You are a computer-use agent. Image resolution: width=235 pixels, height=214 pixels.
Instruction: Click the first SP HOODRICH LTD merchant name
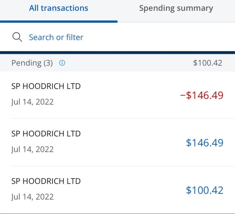46,86
